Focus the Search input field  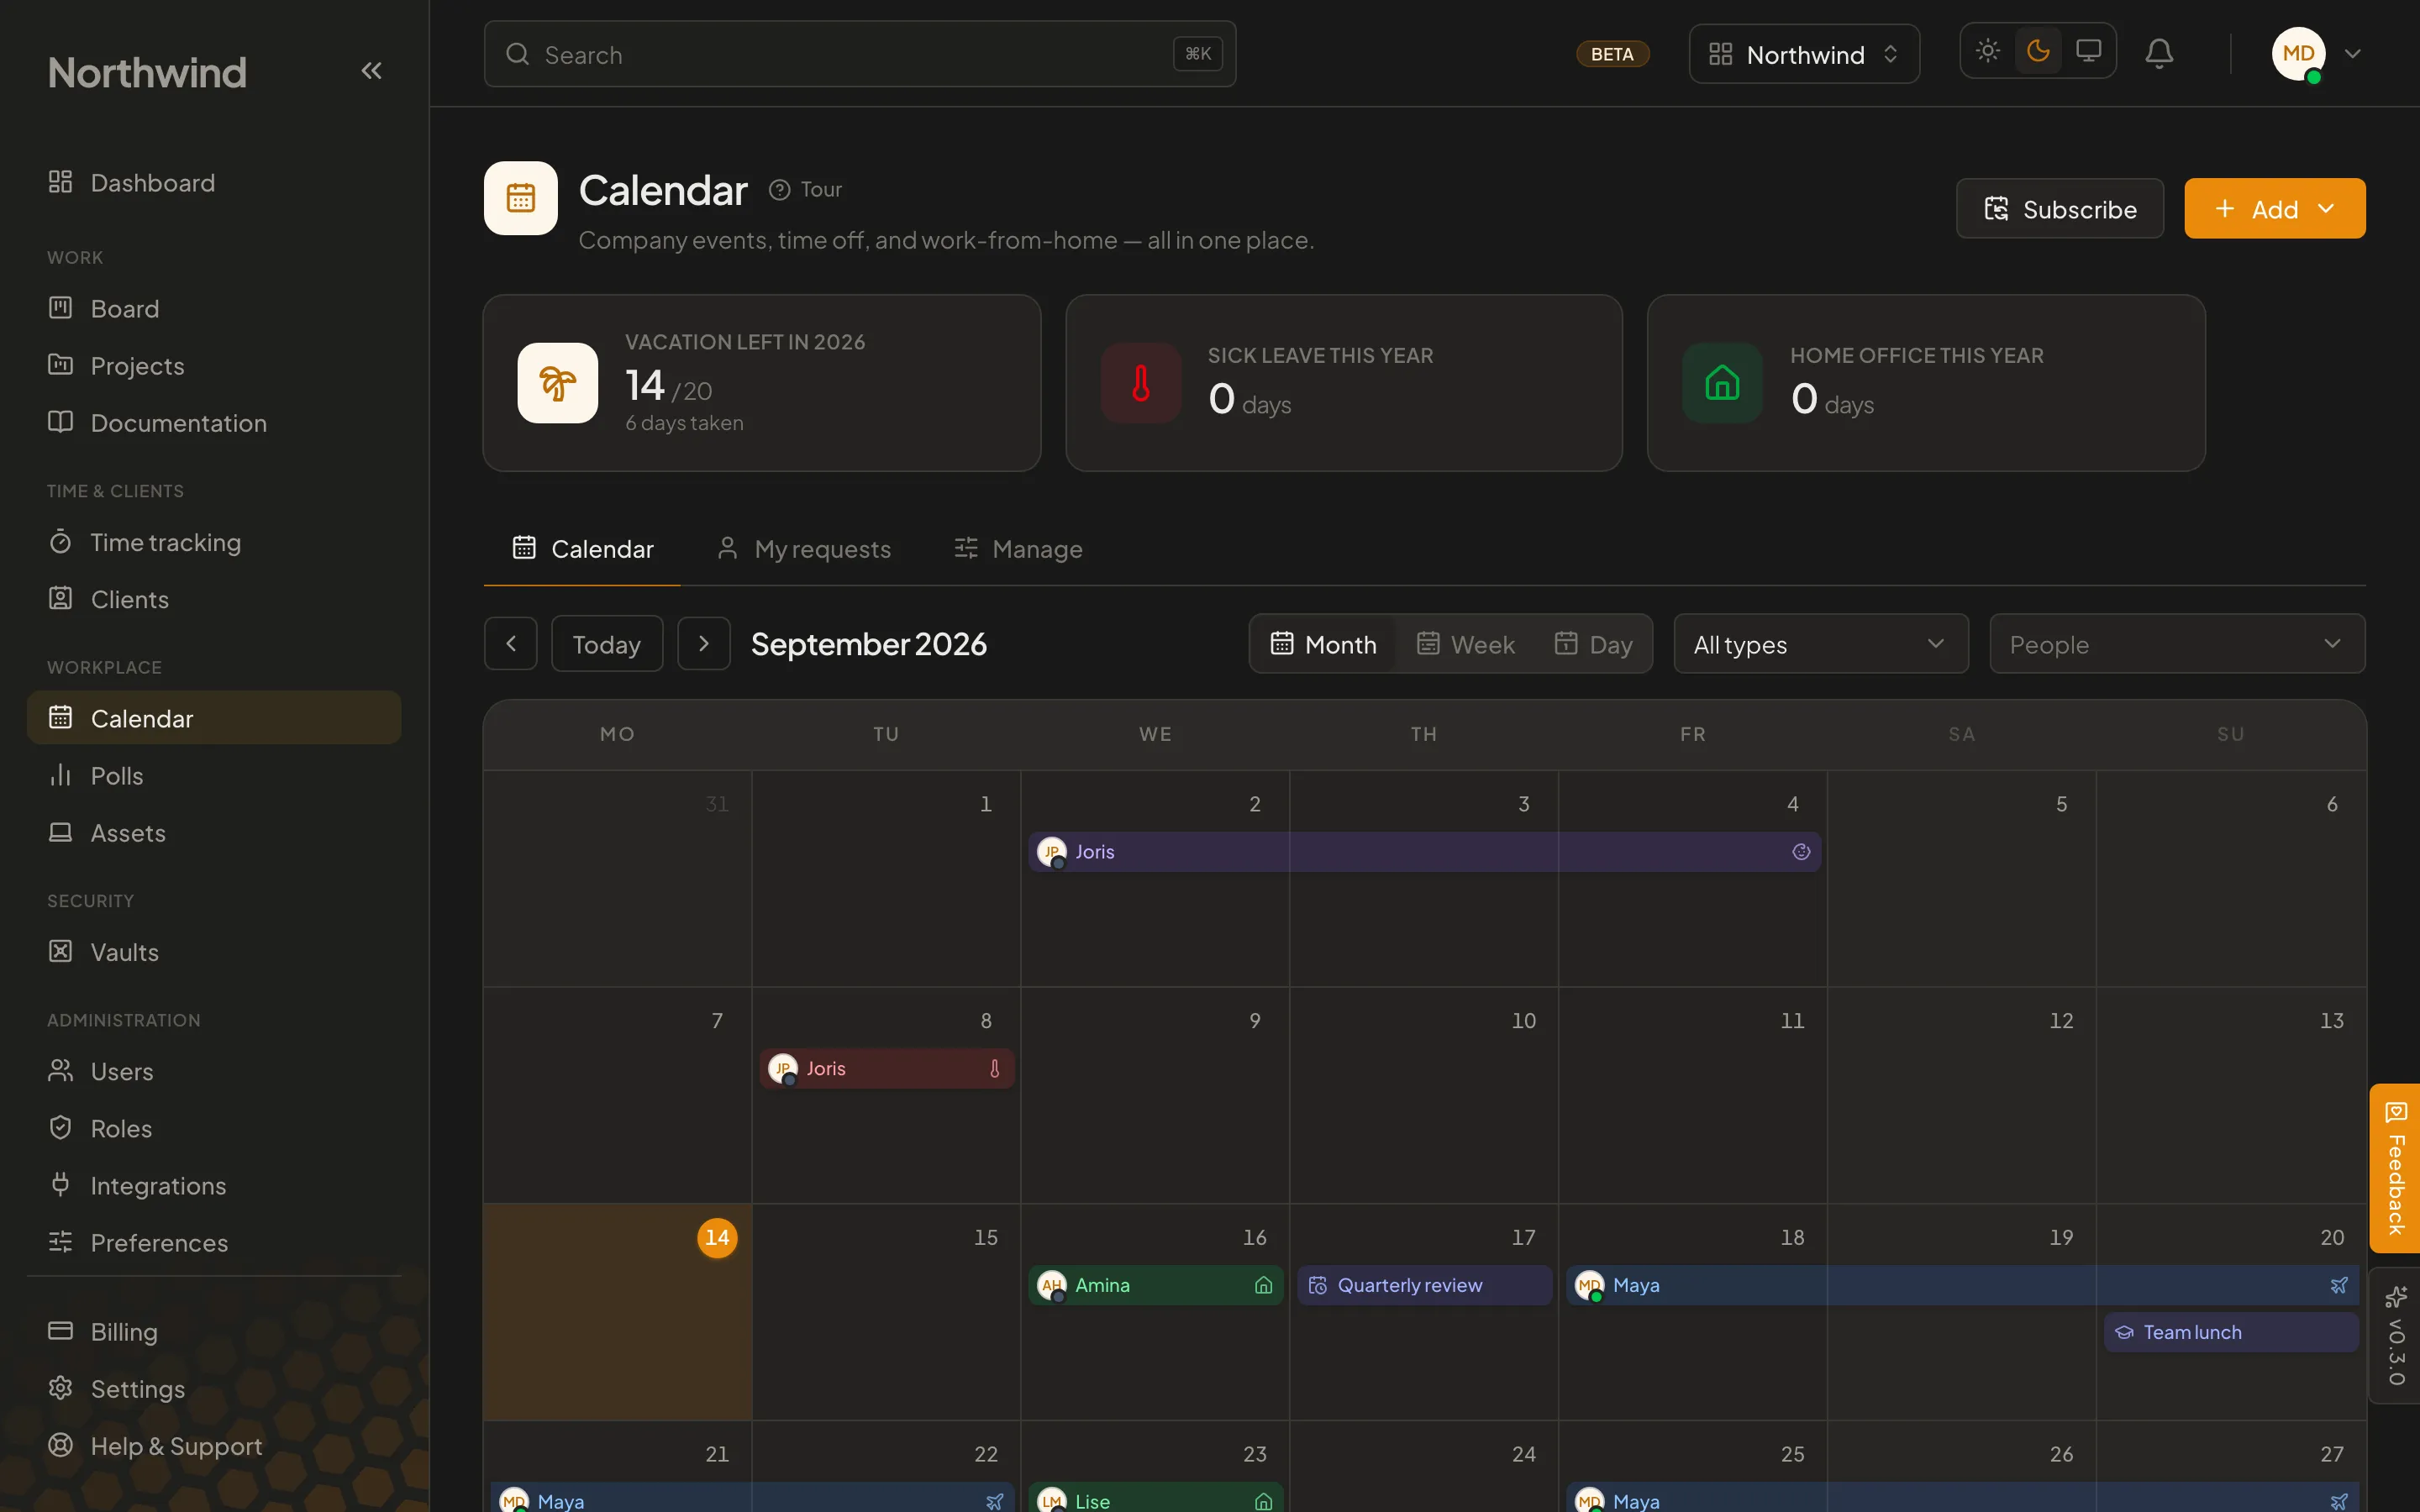point(860,54)
